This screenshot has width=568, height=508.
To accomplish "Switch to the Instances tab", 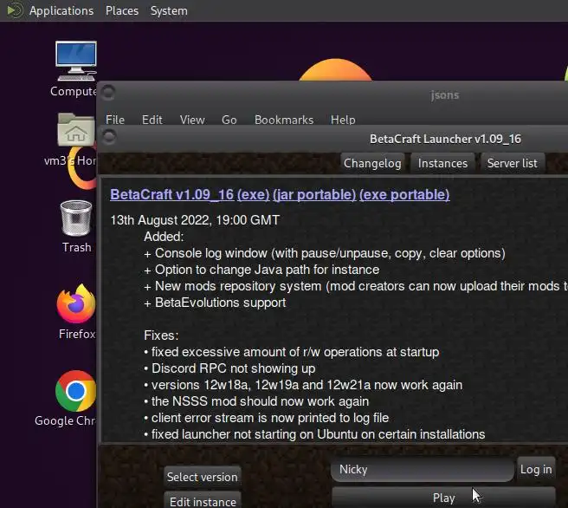I will [442, 163].
